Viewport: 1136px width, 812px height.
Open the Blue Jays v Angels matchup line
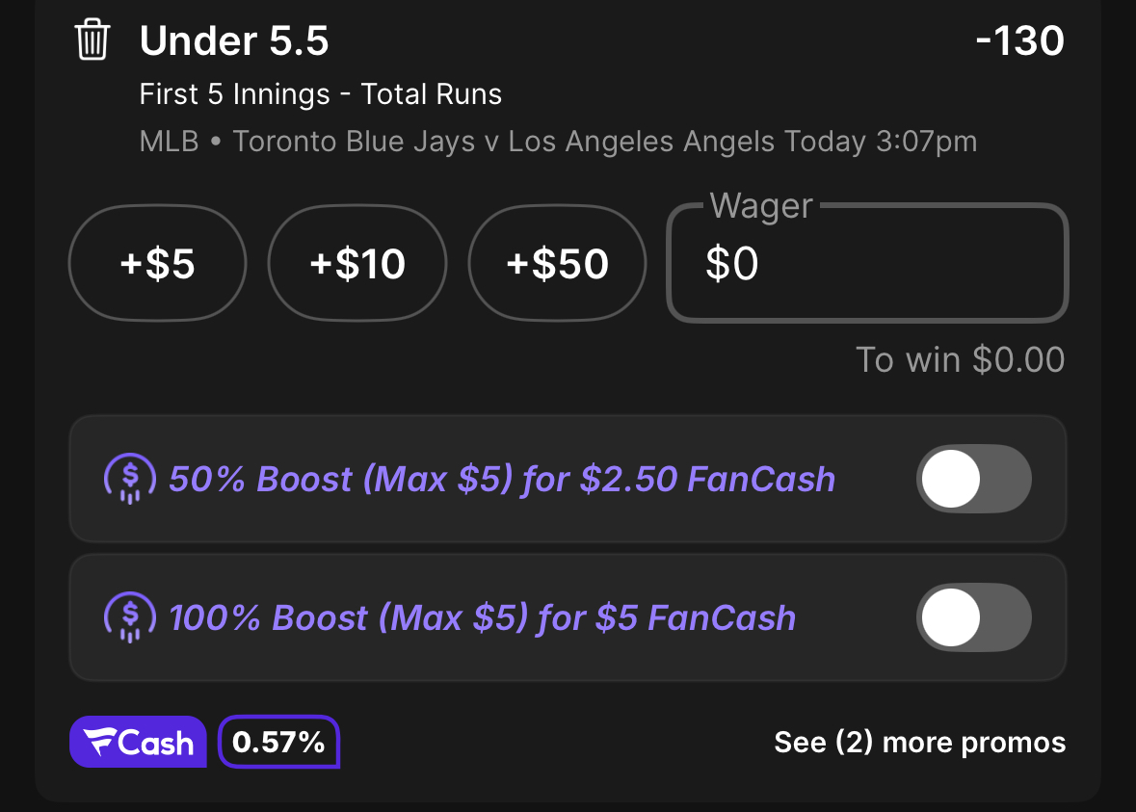click(558, 142)
